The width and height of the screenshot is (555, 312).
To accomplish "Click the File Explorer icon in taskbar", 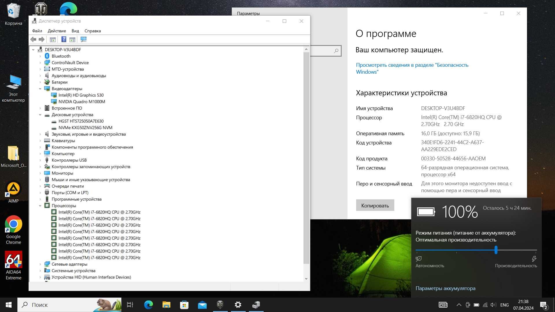I will (x=166, y=304).
